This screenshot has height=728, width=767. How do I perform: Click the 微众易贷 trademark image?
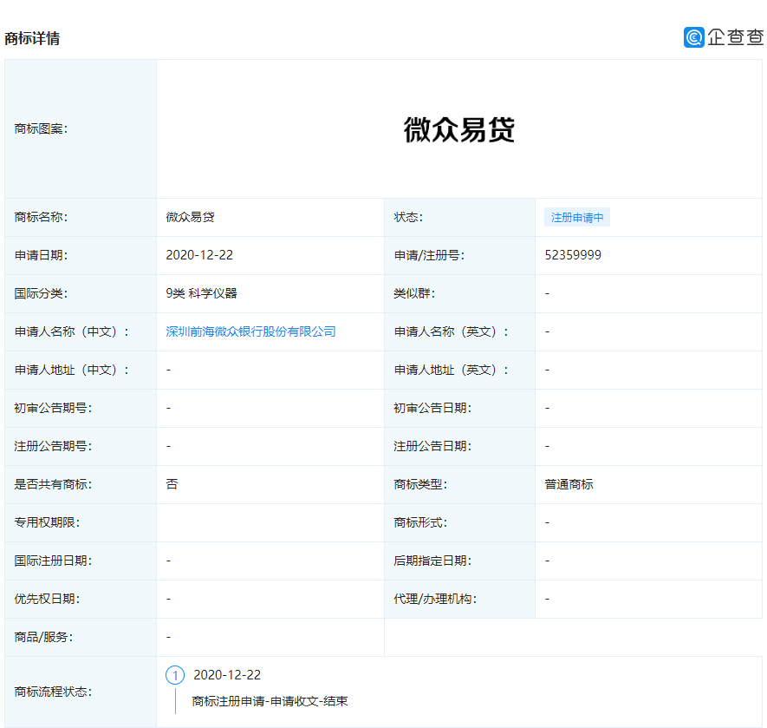click(458, 129)
